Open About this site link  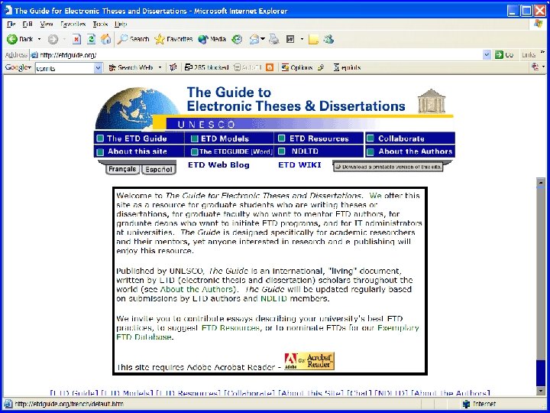pyautogui.click(x=139, y=151)
